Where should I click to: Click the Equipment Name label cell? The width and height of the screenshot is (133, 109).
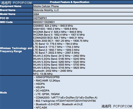[x=16, y=6]
